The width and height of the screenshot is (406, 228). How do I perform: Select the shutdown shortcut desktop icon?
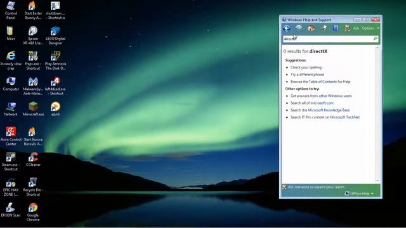point(55,10)
